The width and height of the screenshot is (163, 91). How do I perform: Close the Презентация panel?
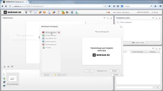coord(111,18)
